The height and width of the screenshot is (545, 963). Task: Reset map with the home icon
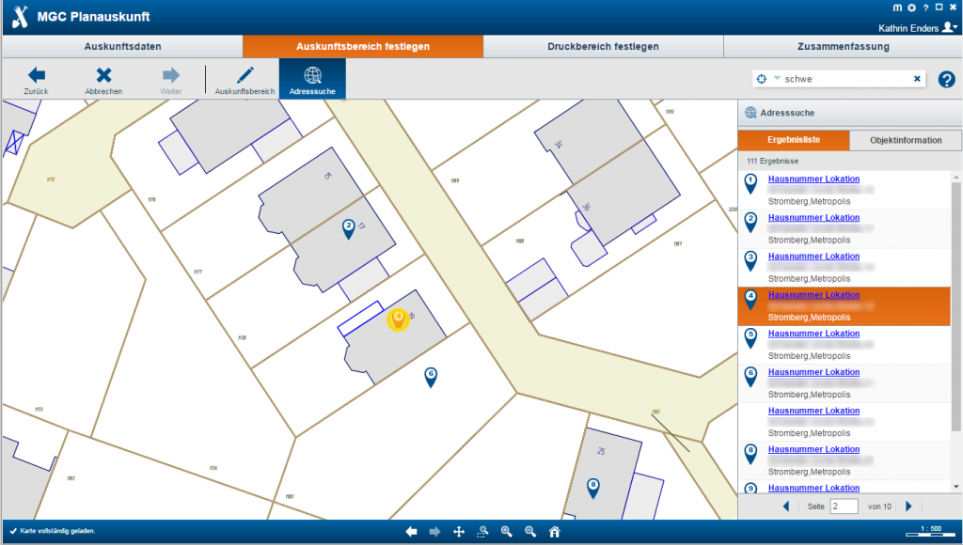(555, 532)
